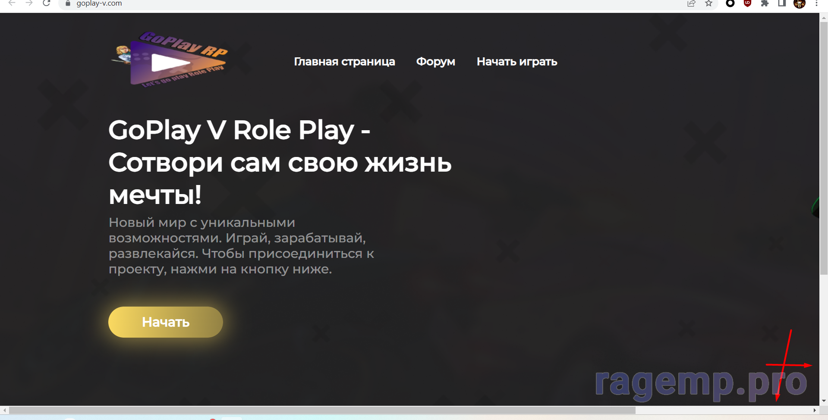This screenshot has height=420, width=828.
Task: Open the Главная страница menu item
Action: tap(344, 62)
